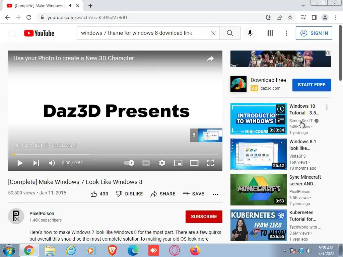Click the SHARE button below the video
Screen dimensions: 343x257
click(x=163, y=194)
